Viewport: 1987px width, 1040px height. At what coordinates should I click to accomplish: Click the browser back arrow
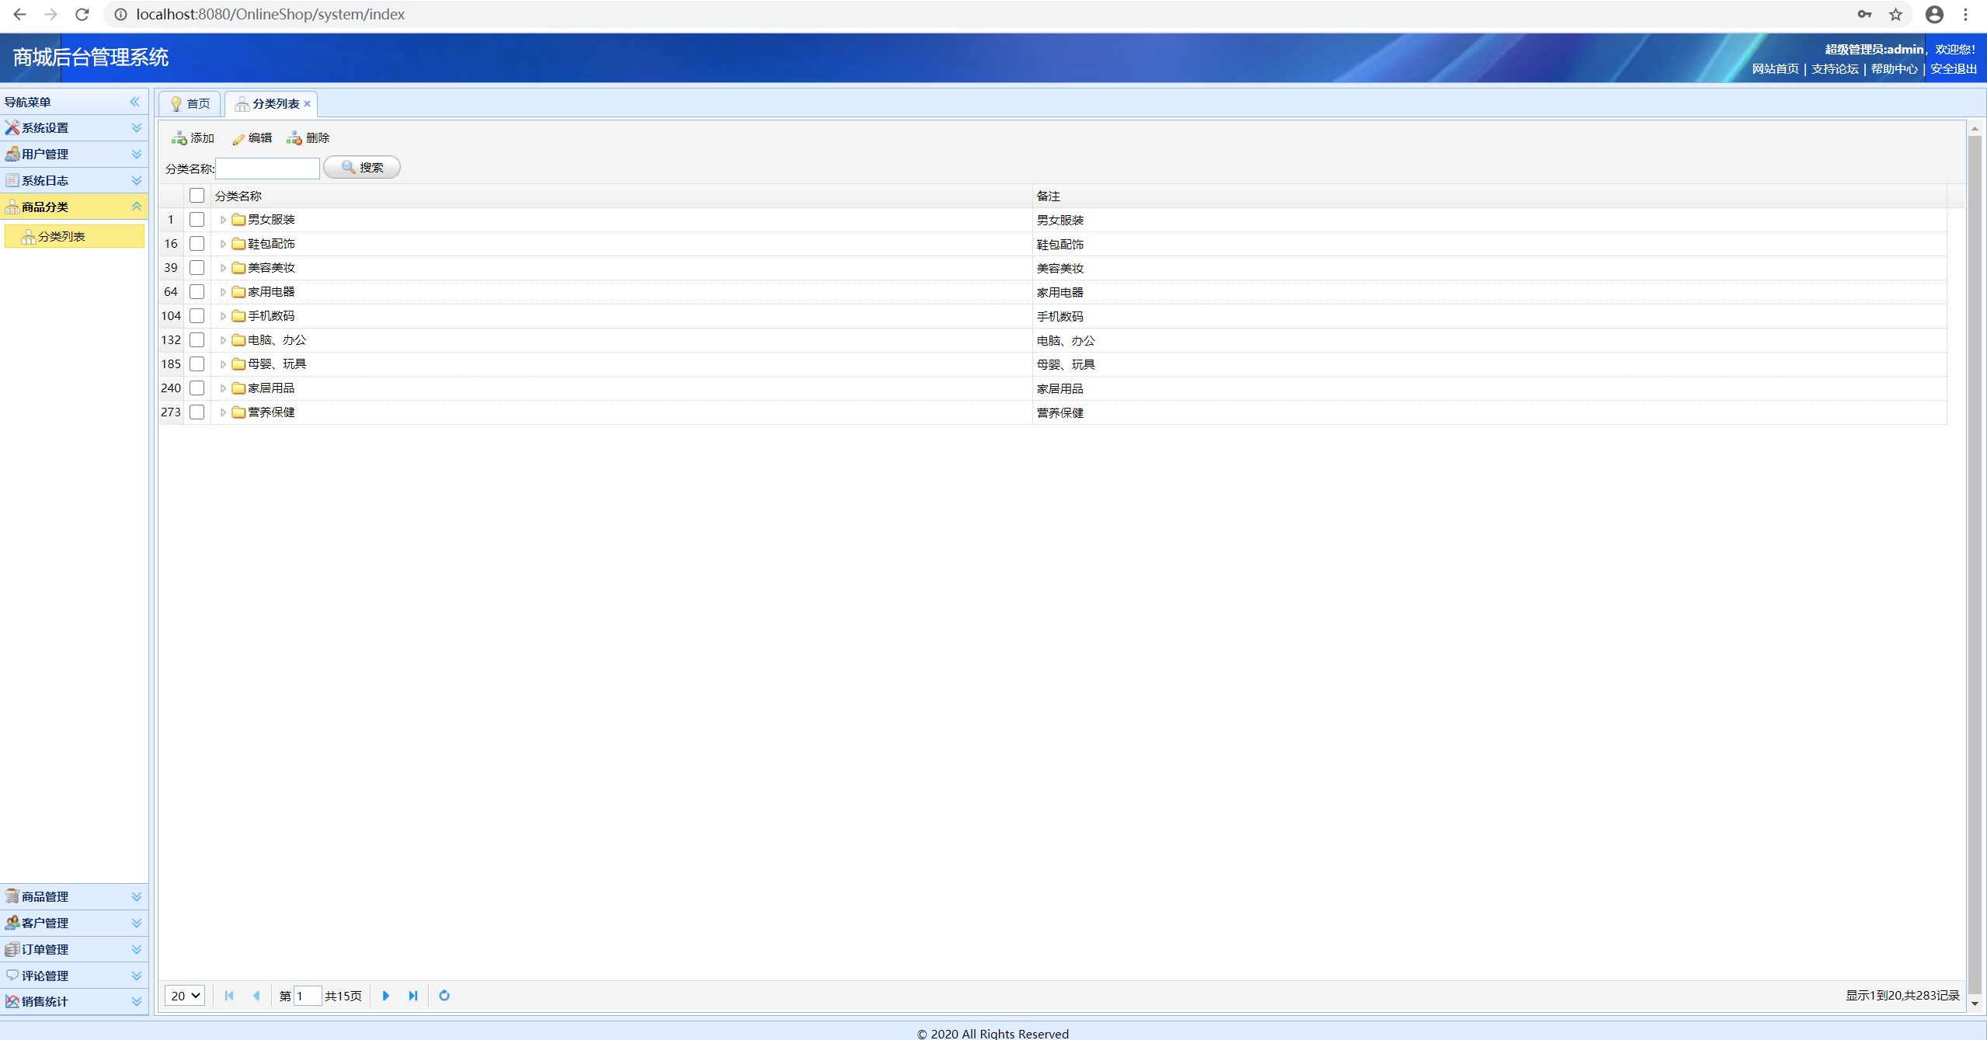pos(20,14)
